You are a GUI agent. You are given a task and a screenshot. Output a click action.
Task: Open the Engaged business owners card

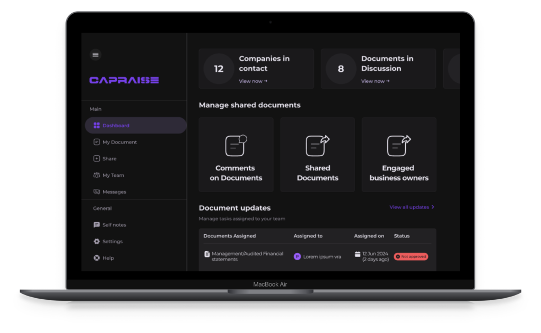pos(399,155)
